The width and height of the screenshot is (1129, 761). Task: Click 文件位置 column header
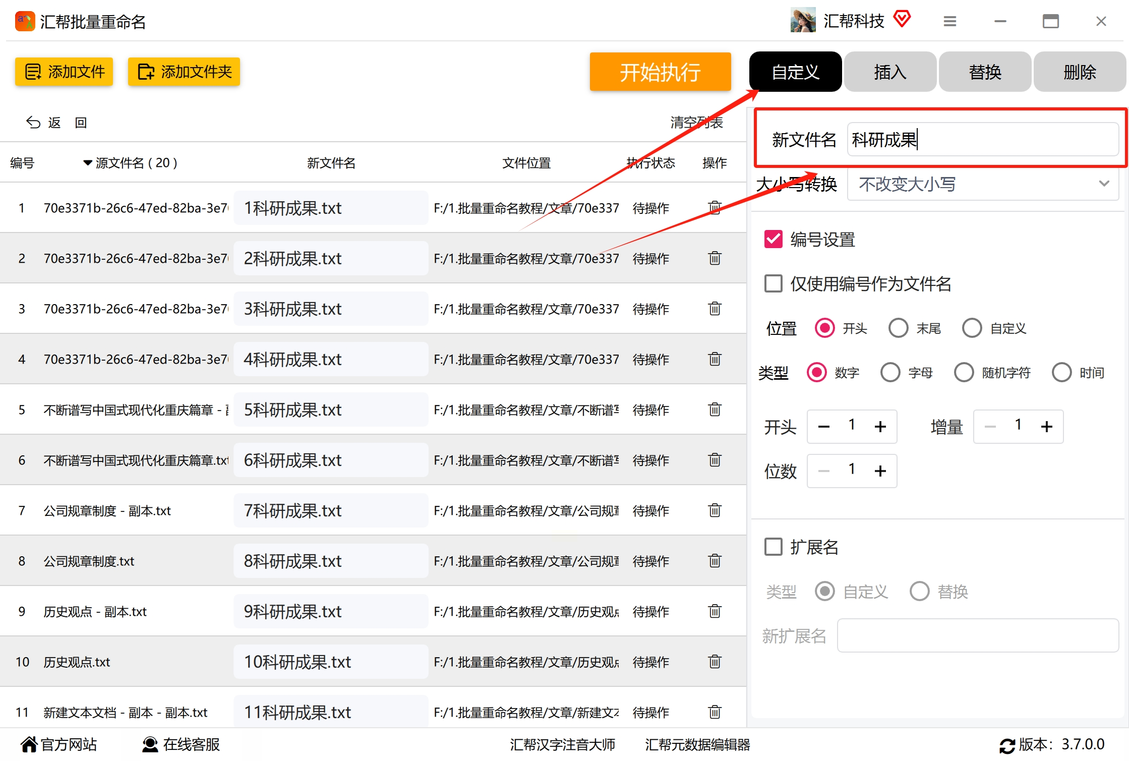pos(526,163)
